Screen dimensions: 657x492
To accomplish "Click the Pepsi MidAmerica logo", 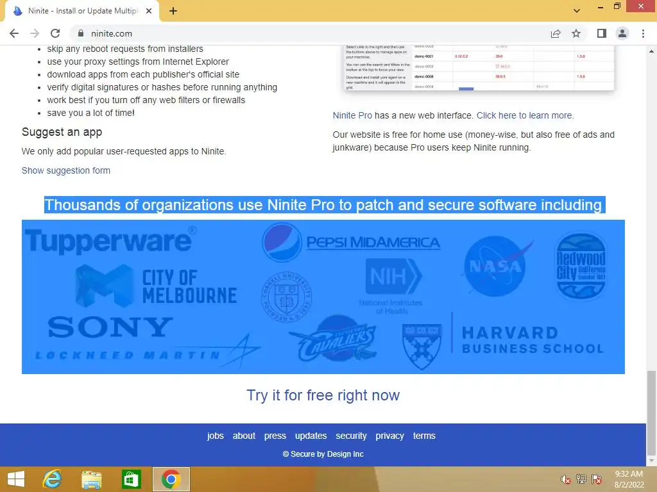I will (x=351, y=243).
